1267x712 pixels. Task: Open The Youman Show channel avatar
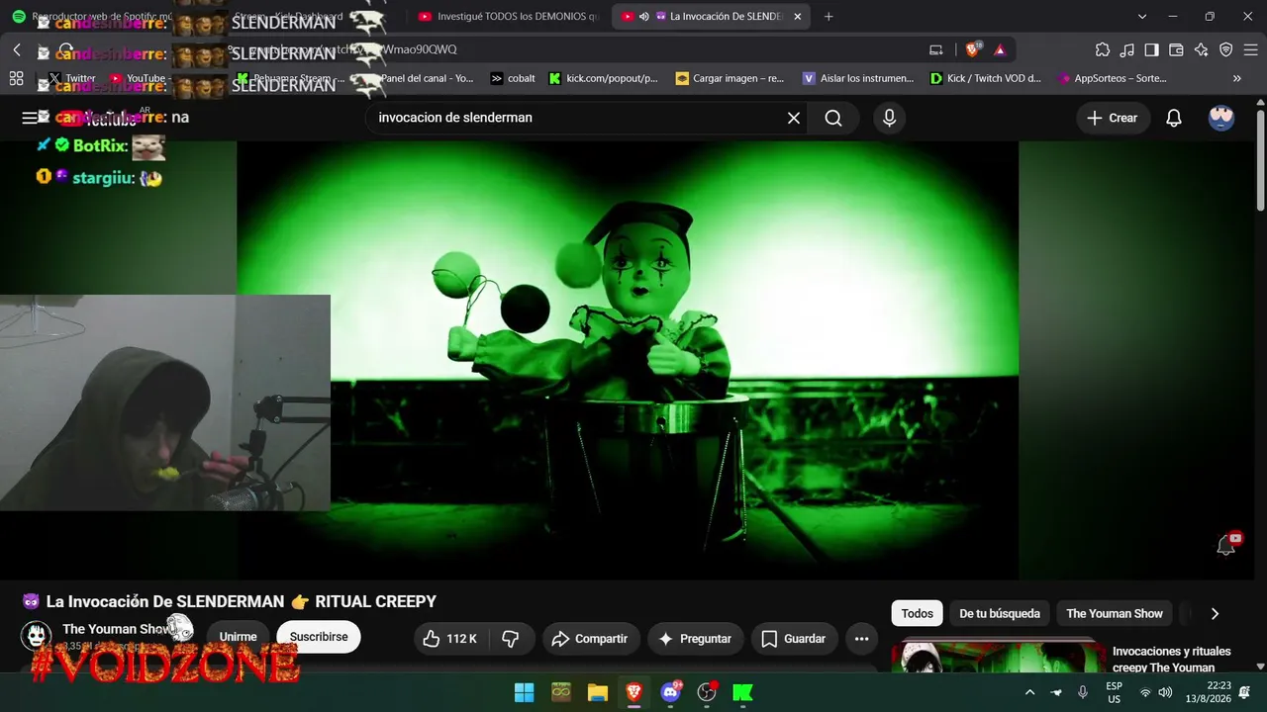pyautogui.click(x=37, y=635)
